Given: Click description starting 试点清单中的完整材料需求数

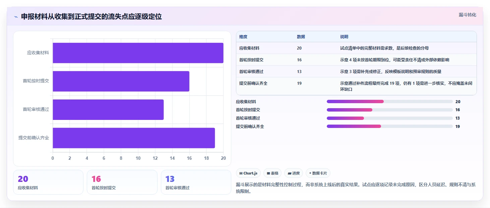Looking at the screenshot, I should click(384, 48).
